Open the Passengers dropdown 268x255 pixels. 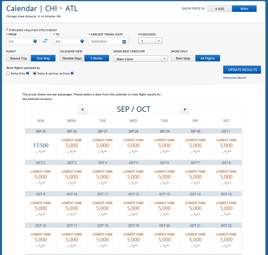tap(150, 41)
